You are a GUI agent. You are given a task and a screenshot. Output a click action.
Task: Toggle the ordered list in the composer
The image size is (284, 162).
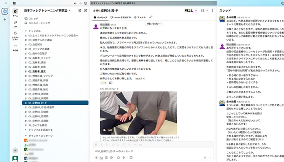(118, 145)
